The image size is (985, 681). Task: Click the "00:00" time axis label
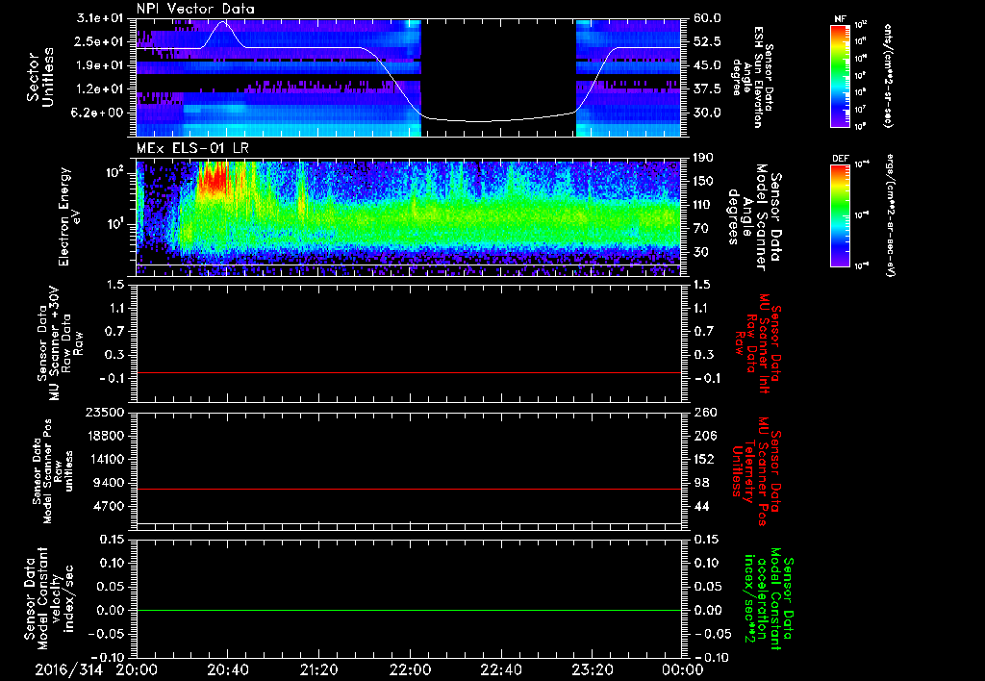tap(682, 669)
